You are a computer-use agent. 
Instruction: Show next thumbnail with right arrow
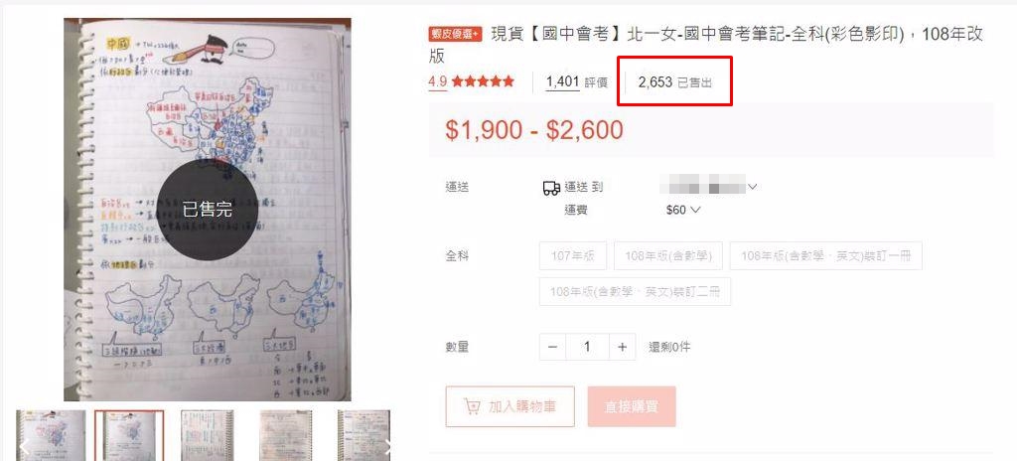pyautogui.click(x=386, y=447)
